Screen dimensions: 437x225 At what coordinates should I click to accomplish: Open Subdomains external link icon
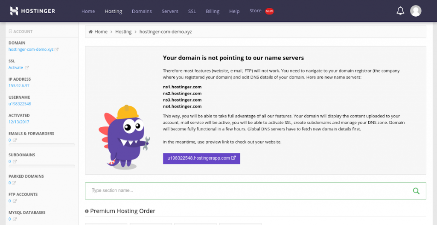15,161
